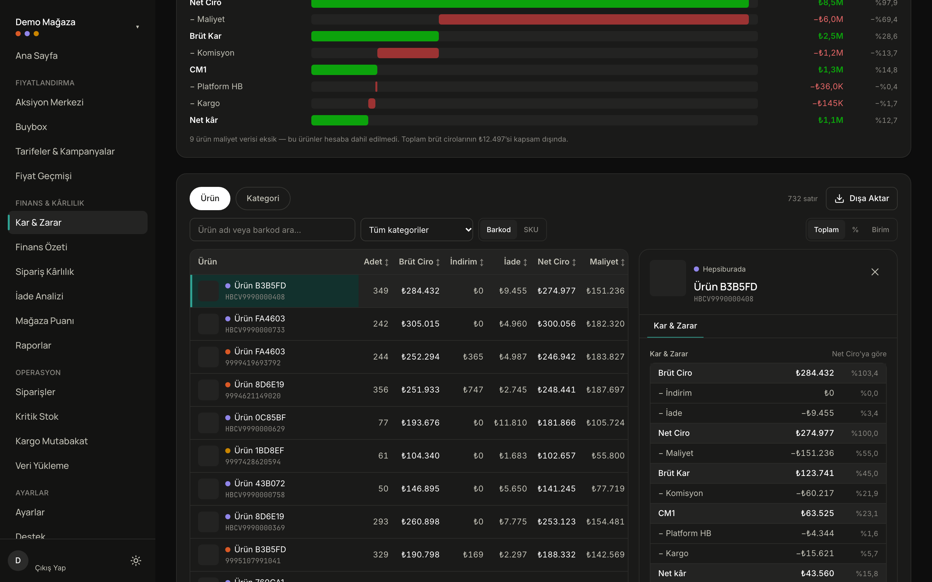Click the D user avatar
This screenshot has height=582, width=932.
(x=18, y=560)
